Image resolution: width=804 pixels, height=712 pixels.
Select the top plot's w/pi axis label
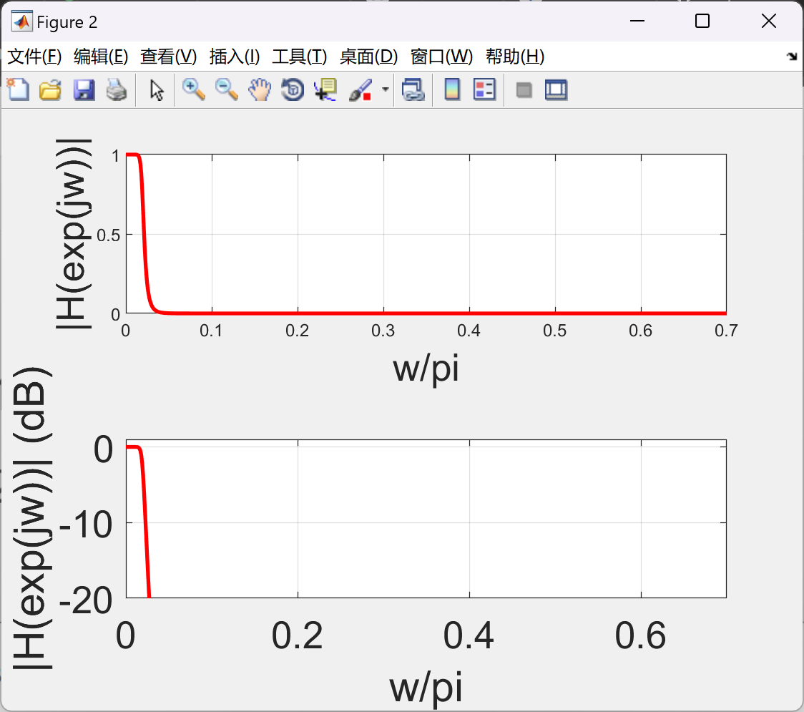(426, 369)
